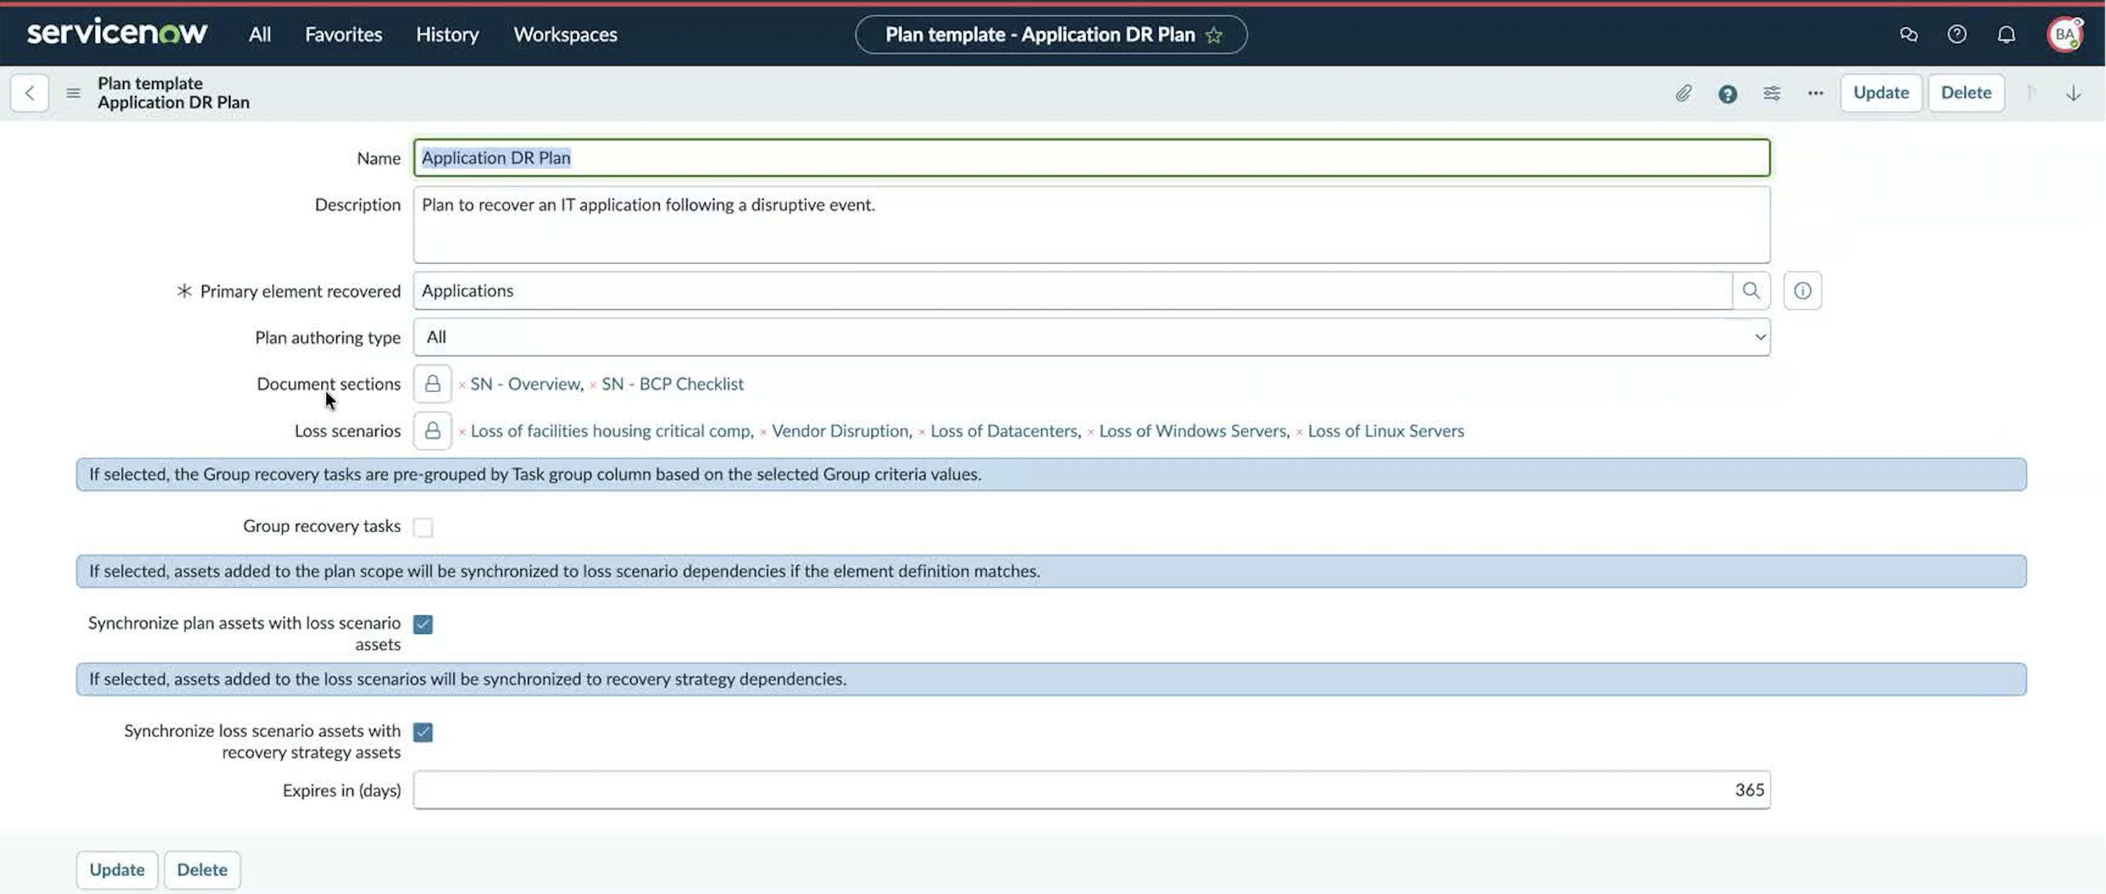Open the form help question-mark icon
The width and height of the screenshot is (2106, 894).
pyautogui.click(x=1727, y=93)
